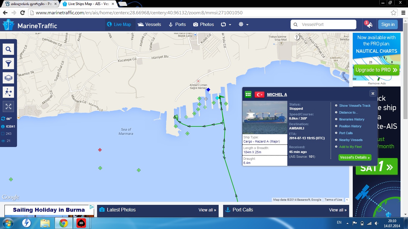Close the MICHEL A vessel popup

click(x=373, y=93)
